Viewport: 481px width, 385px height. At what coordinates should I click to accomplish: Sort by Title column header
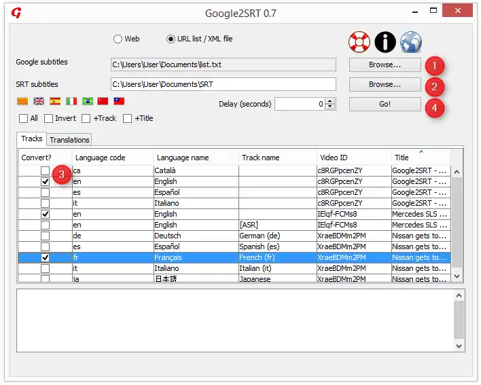[421, 158]
